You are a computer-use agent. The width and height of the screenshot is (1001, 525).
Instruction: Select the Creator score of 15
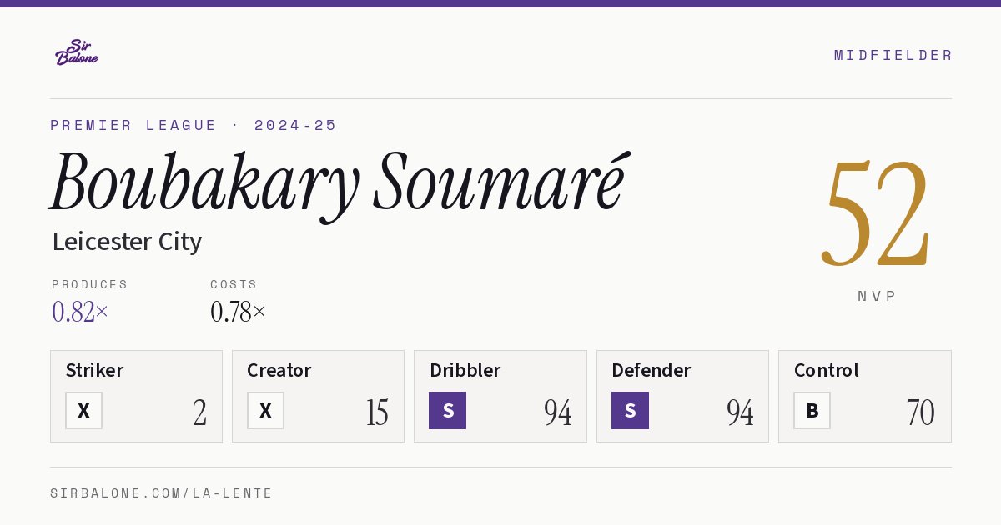point(377,412)
